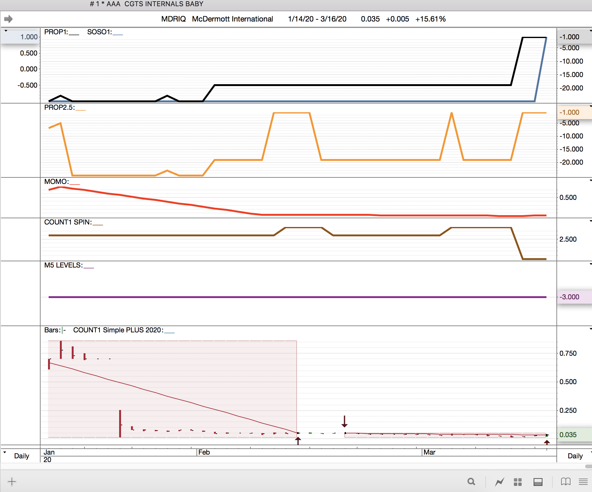Viewport: 592px width, 492px height.
Task: Click the horizontal lines list icon
Action: (x=583, y=482)
